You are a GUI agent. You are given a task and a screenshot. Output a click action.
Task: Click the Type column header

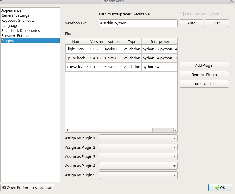[132, 41]
